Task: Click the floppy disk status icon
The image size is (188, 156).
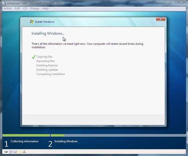Action: [x=15, y=152]
